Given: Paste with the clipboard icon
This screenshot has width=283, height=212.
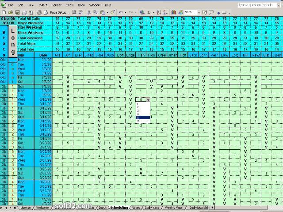Looking at the screenshot, I should [103, 12].
